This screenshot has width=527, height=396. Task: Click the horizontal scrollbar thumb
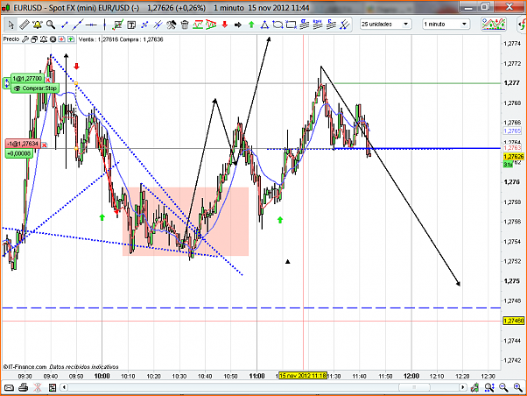point(414,387)
